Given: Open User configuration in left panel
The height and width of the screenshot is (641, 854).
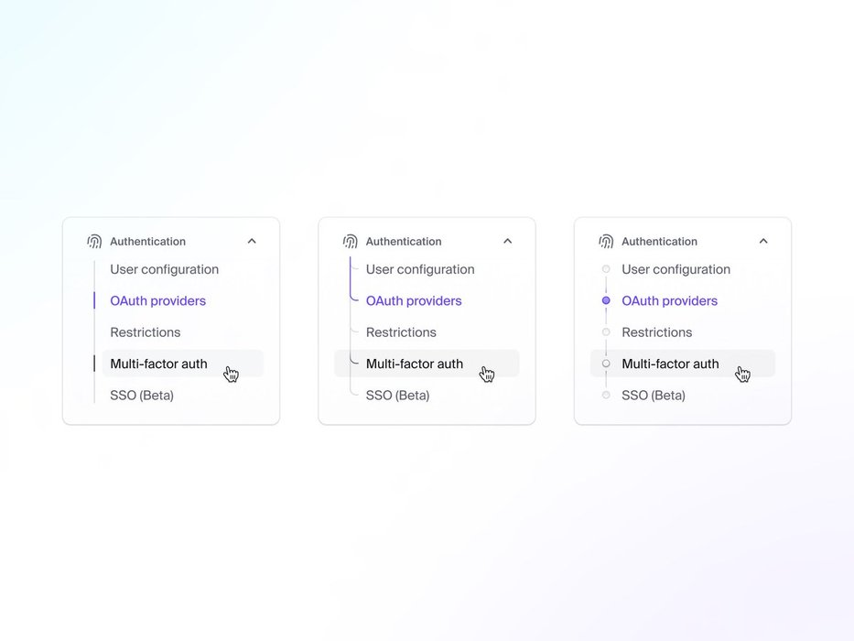Looking at the screenshot, I should 164,269.
